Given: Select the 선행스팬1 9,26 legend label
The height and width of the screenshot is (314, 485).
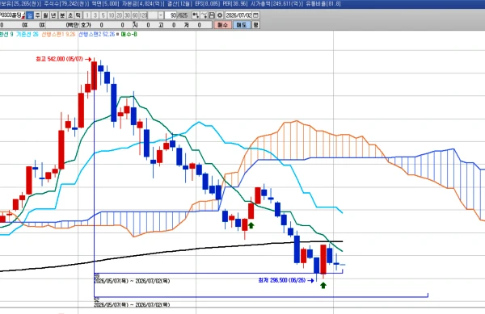Looking at the screenshot, I should coord(58,34).
